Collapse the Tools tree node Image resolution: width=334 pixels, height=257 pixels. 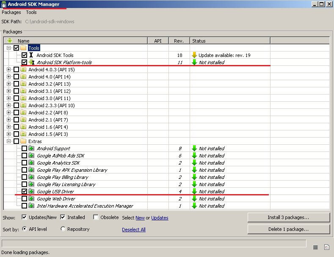point(8,48)
